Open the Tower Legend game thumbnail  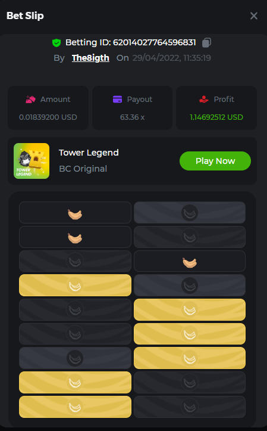pos(32,161)
